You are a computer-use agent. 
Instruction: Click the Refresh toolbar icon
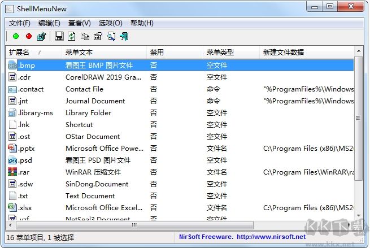72,36
